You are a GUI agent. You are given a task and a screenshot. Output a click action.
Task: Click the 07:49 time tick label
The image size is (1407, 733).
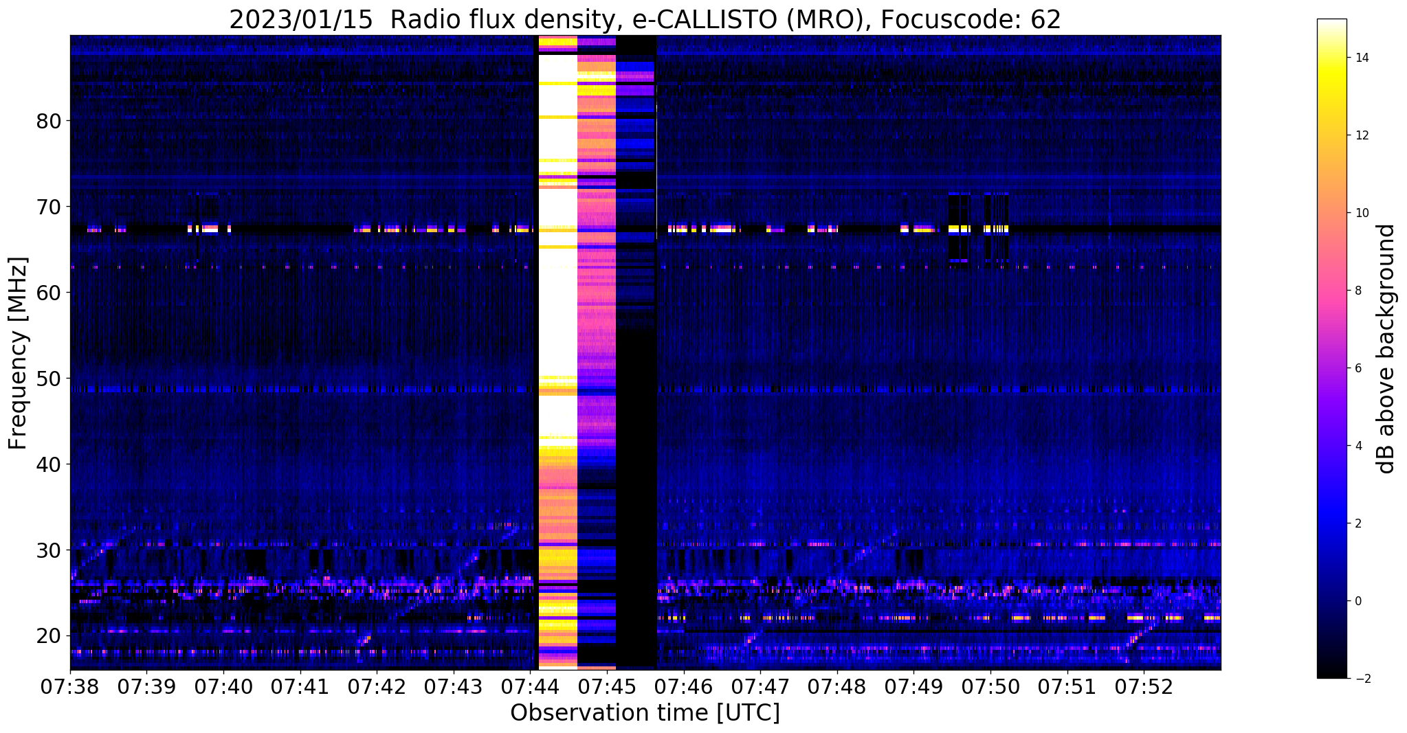pos(913,686)
